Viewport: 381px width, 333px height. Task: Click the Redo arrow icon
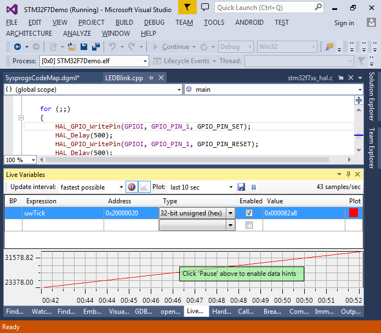tap(132, 47)
